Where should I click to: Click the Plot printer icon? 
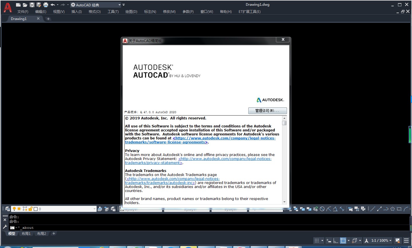[46, 5]
